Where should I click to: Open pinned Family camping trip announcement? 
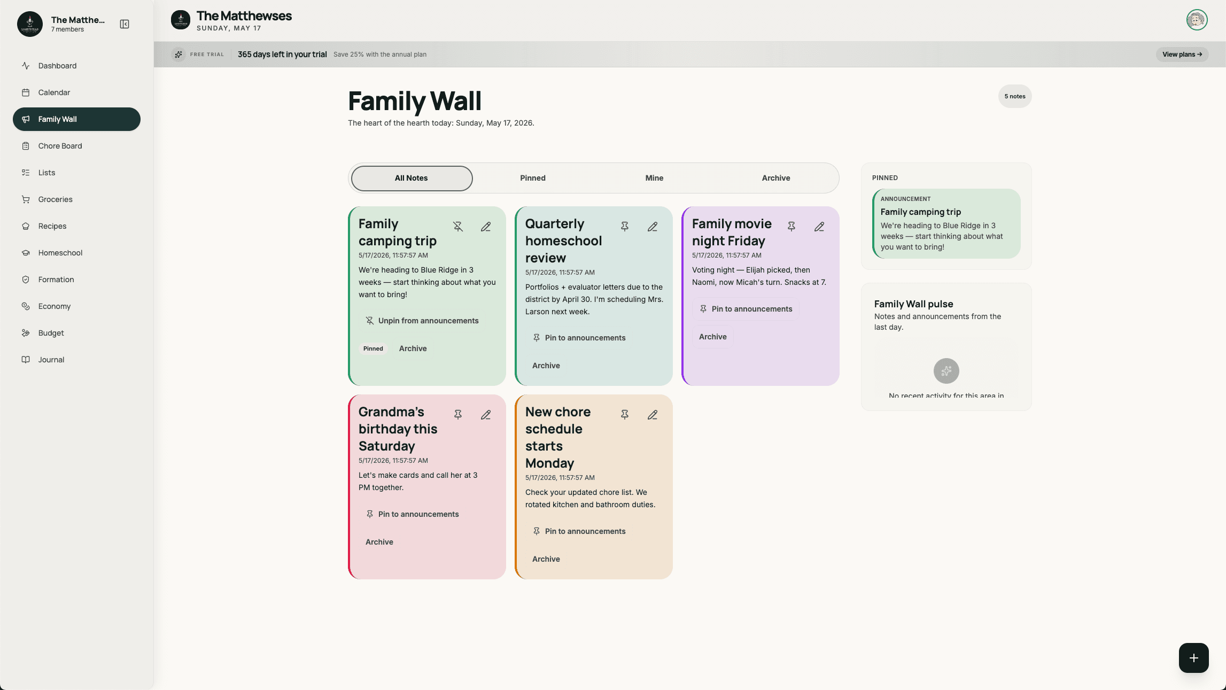click(946, 223)
